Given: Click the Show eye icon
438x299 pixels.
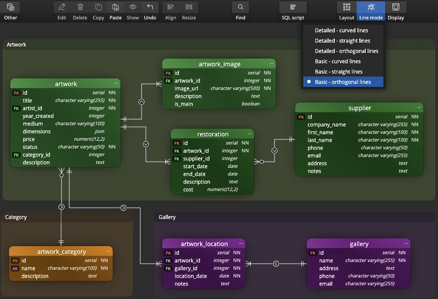Looking at the screenshot, I should tap(133, 7).
